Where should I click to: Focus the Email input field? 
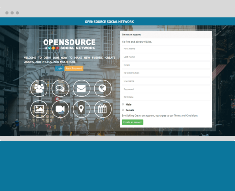(x=166, y=65)
